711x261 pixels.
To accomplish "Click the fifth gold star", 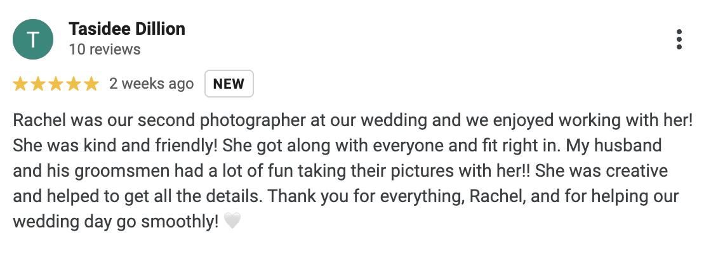I will coord(91,84).
